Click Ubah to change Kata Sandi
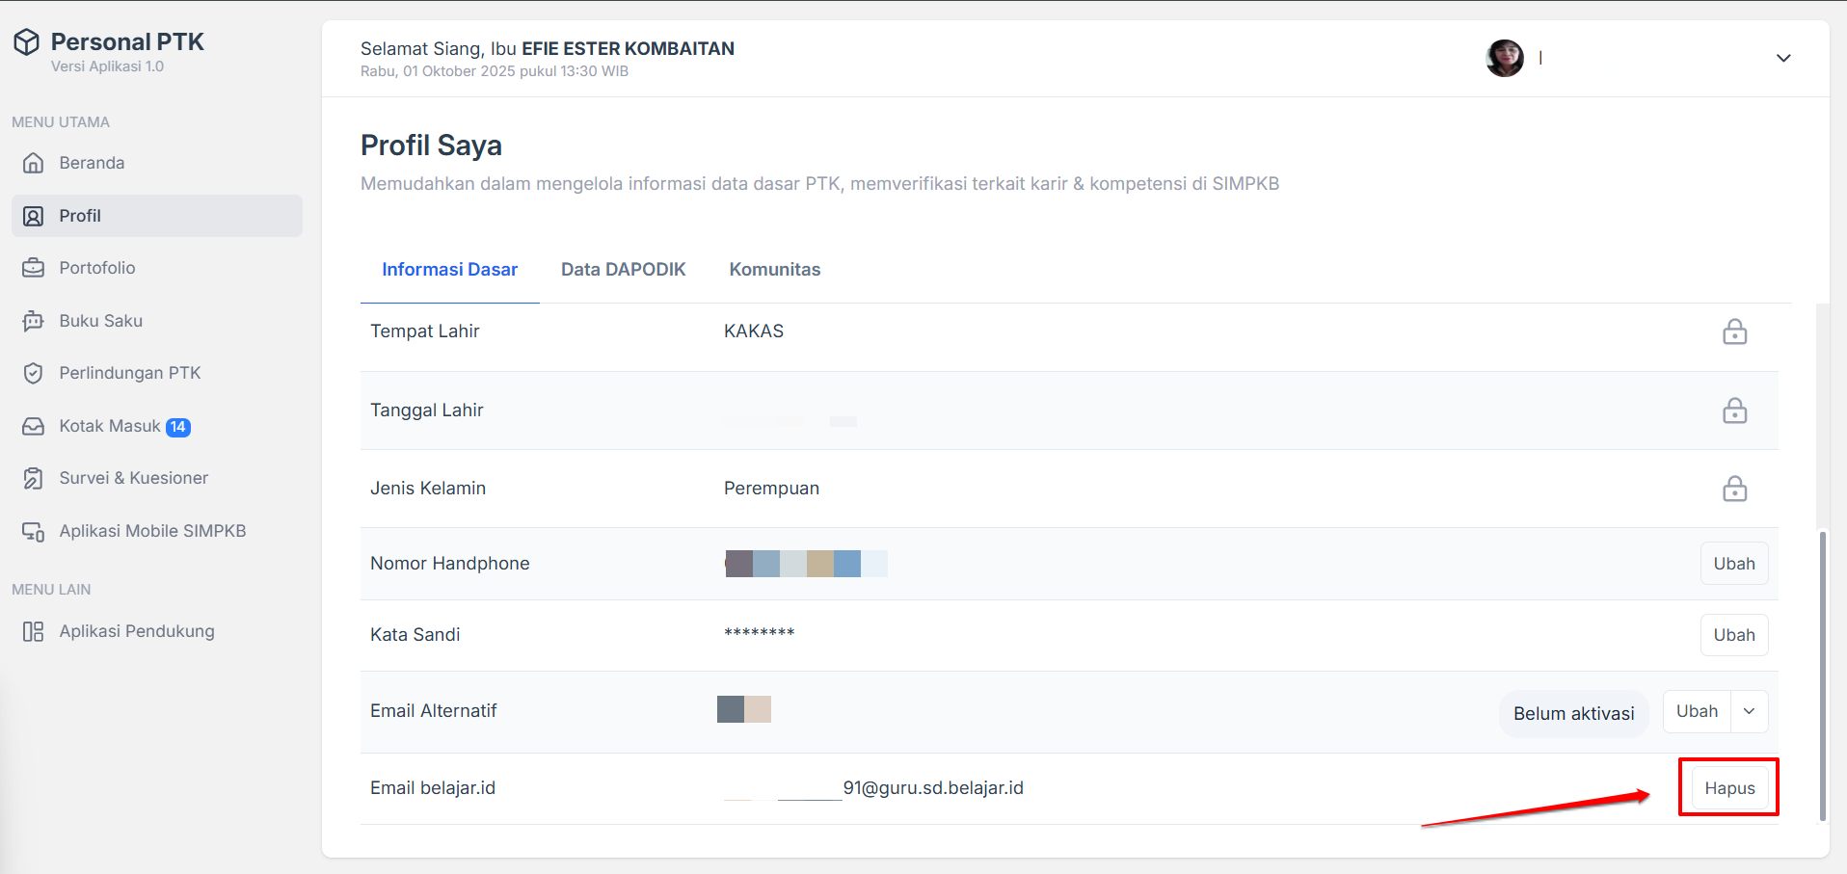1847x874 pixels. tap(1733, 635)
